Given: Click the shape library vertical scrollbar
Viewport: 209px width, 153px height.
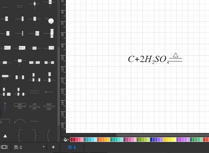Looking at the screenshot, I should point(59,86).
